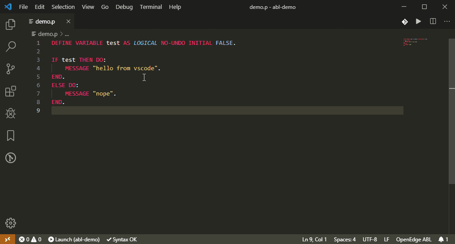Open the Git Graph style sidebar icon
This screenshot has height=244, width=455.
(11, 158)
